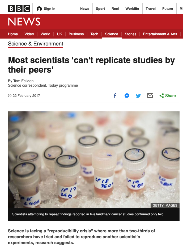
Task: Share article via Messenger icon
Action: [x=127, y=96]
